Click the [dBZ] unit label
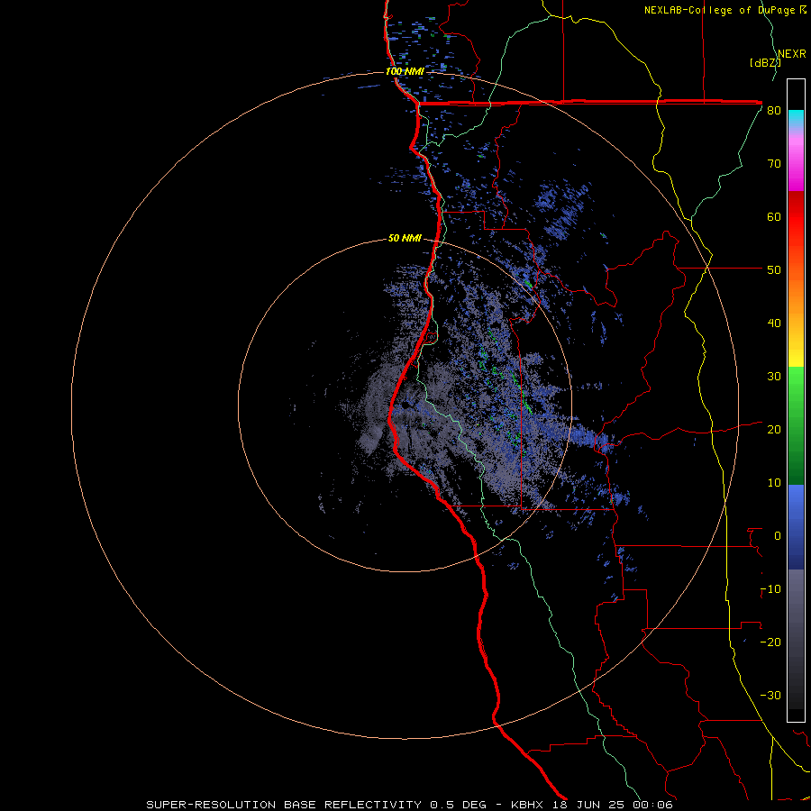The width and height of the screenshot is (811, 811). 765,63
